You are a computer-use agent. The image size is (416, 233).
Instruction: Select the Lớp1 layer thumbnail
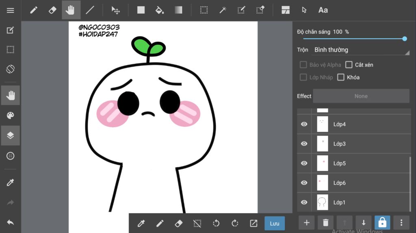(x=323, y=202)
